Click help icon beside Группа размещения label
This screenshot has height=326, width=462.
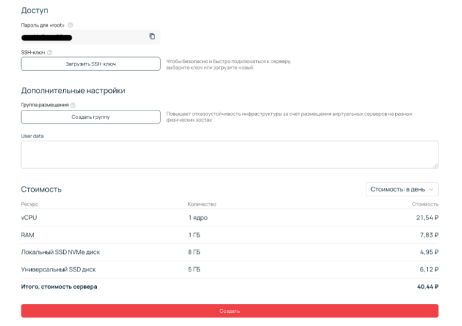(73, 105)
